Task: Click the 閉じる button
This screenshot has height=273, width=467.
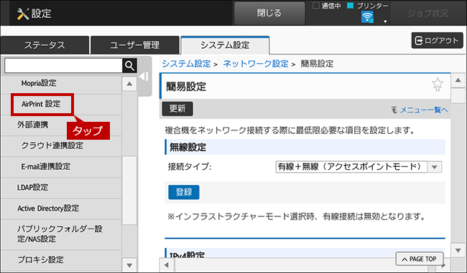Action: (269, 13)
